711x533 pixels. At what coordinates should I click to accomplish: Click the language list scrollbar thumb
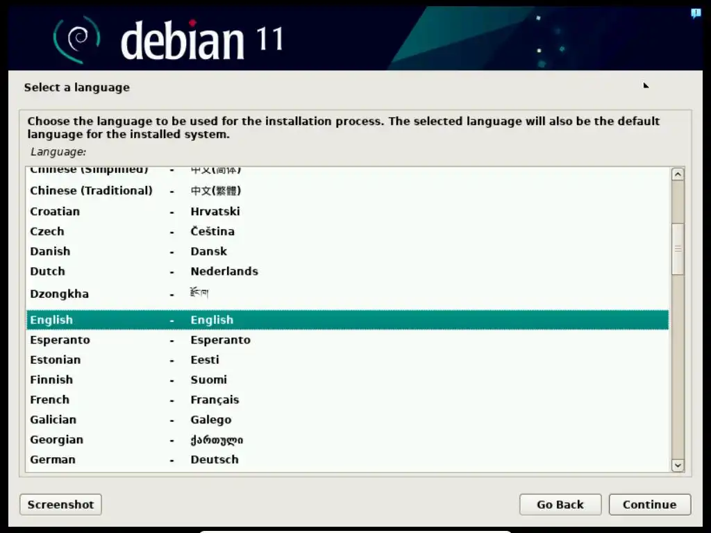pos(678,249)
